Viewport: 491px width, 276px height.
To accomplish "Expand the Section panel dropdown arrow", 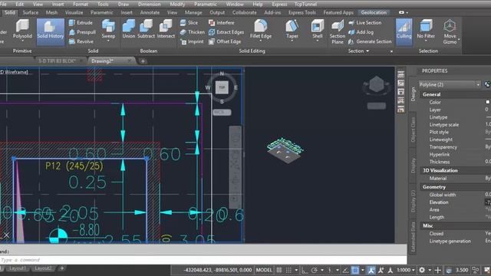I will (367, 51).
